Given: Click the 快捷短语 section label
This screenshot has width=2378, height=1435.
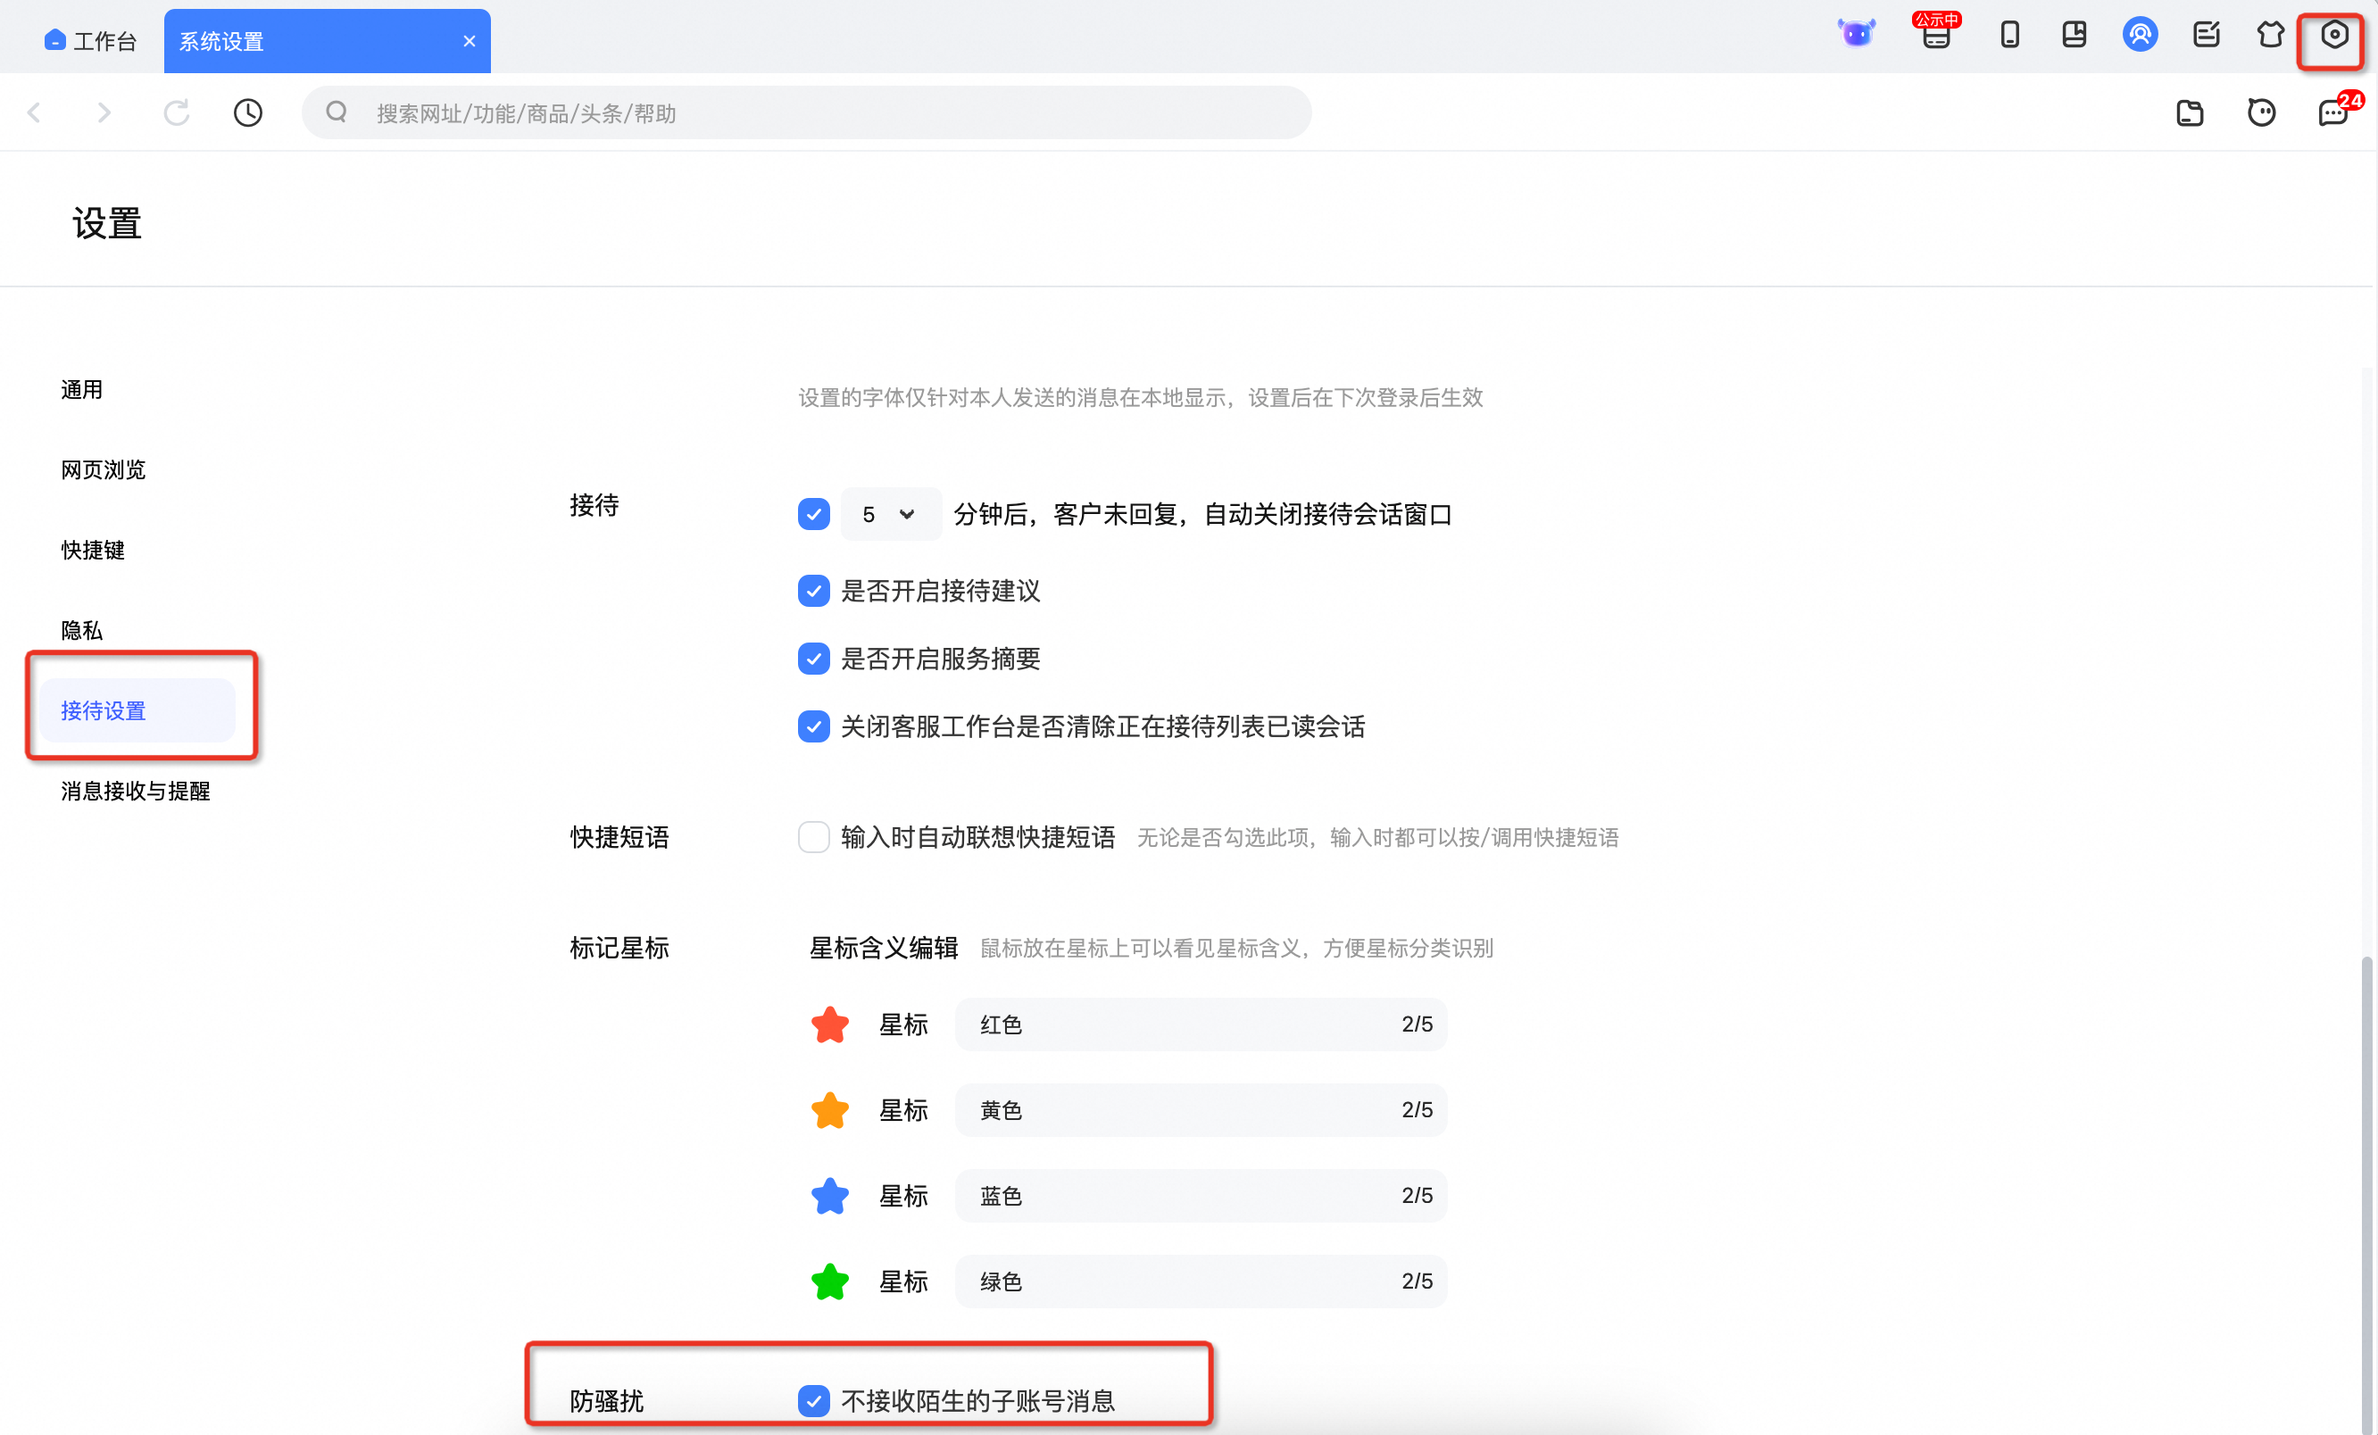Looking at the screenshot, I should [x=619, y=838].
